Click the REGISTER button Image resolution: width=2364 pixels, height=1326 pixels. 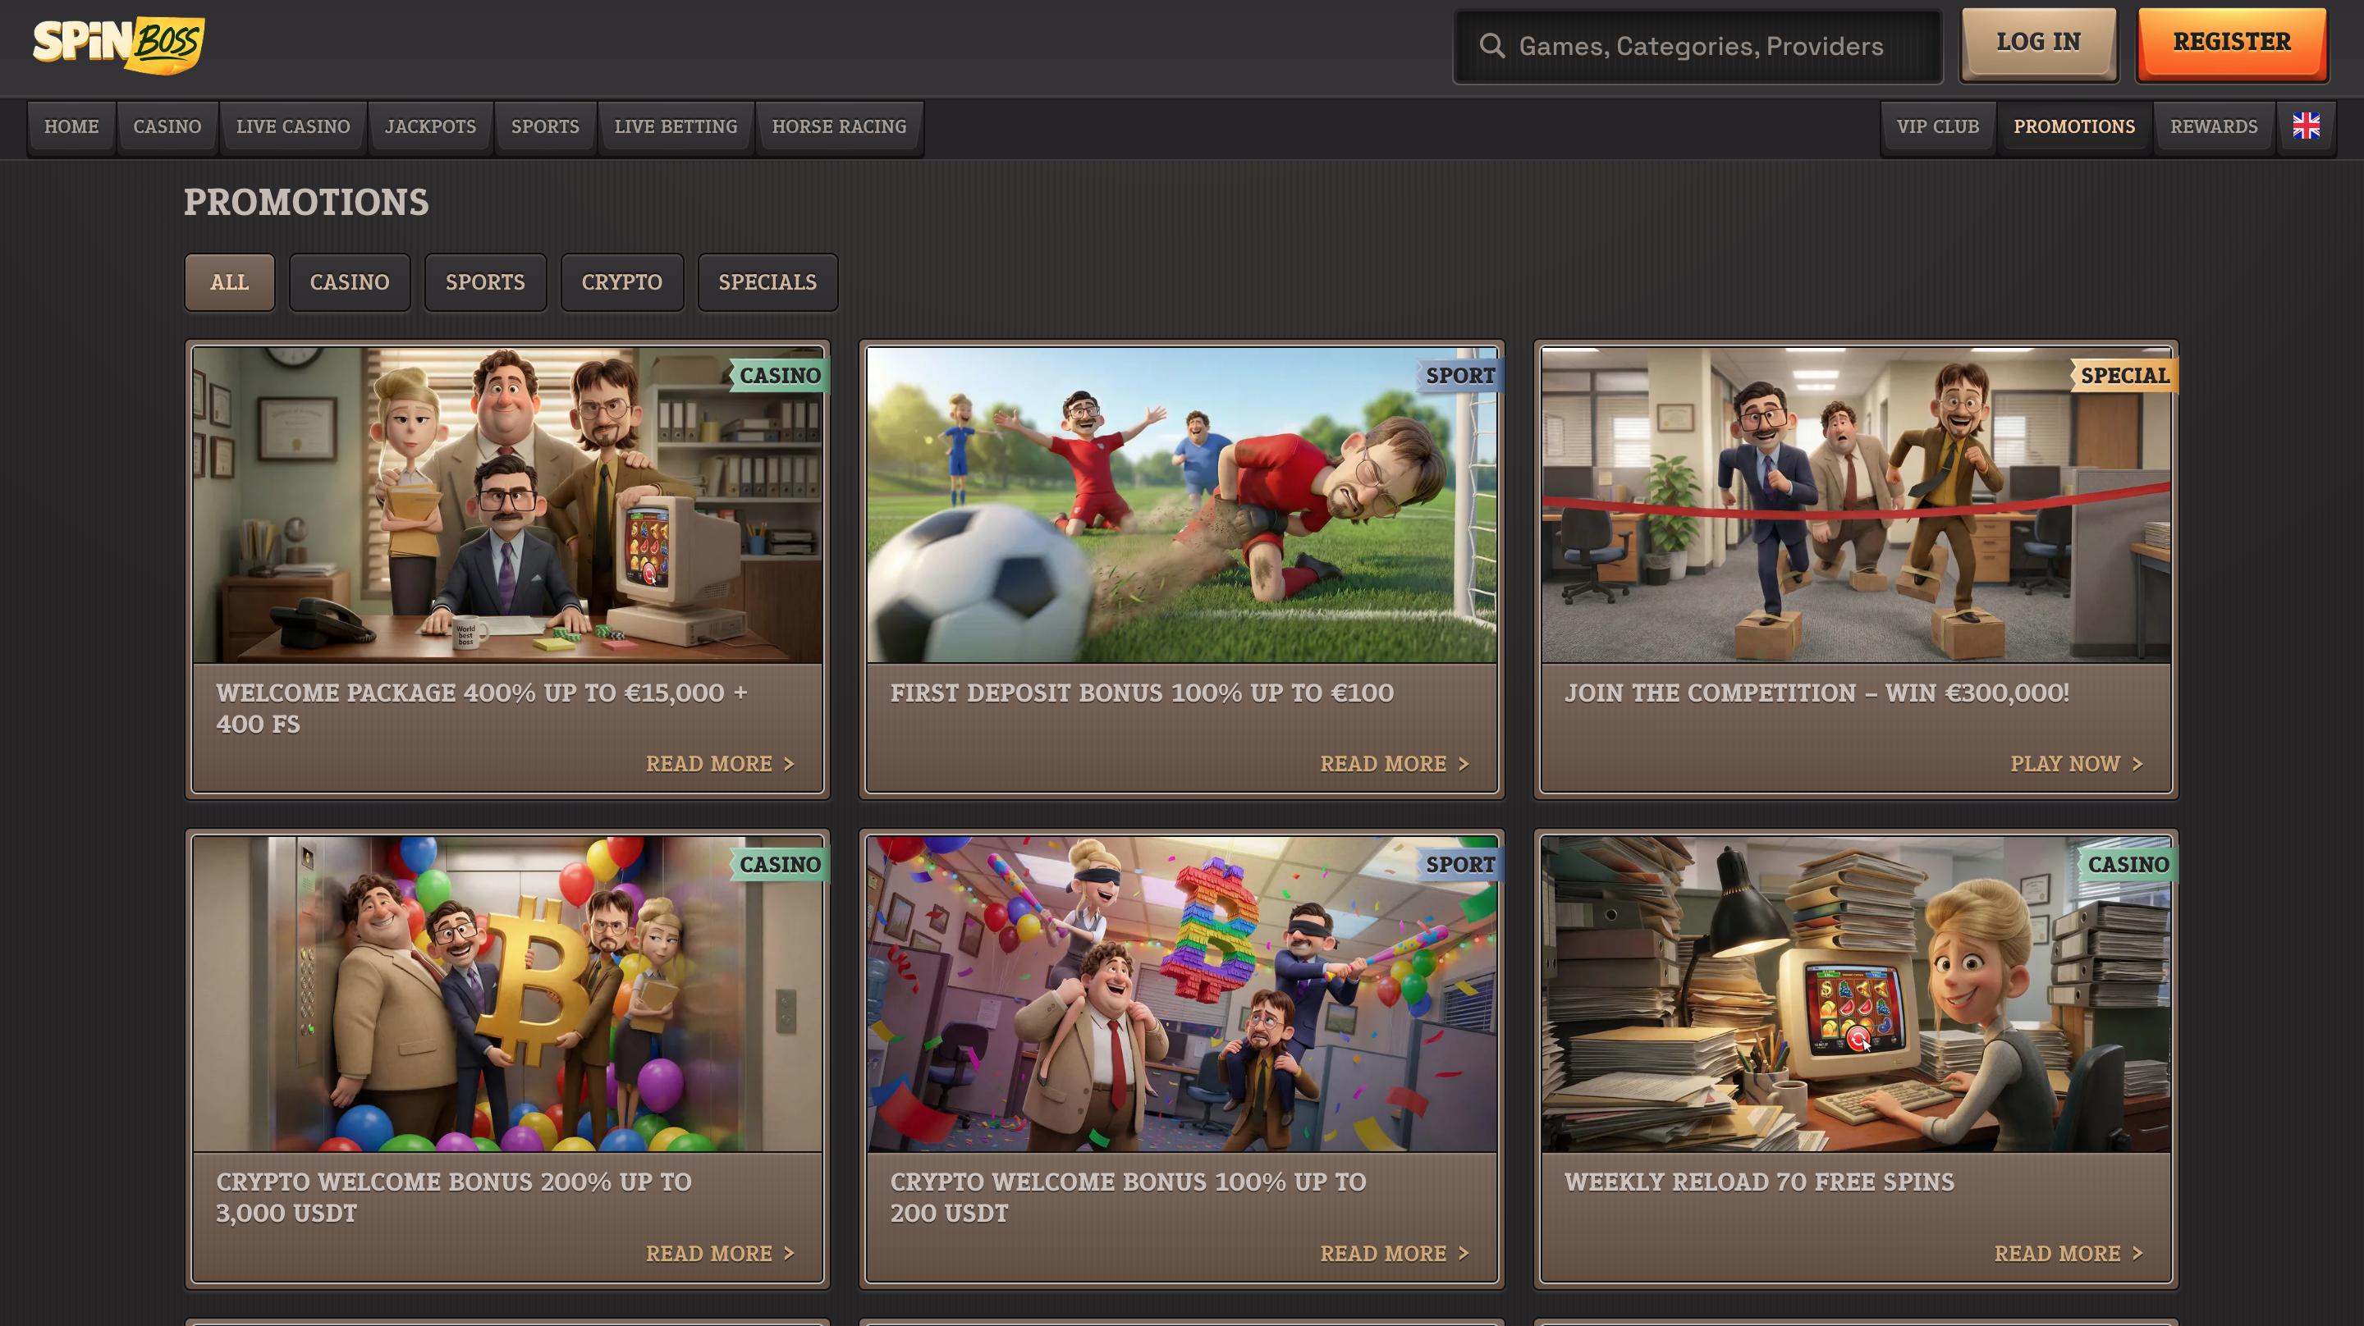[x=2232, y=43]
